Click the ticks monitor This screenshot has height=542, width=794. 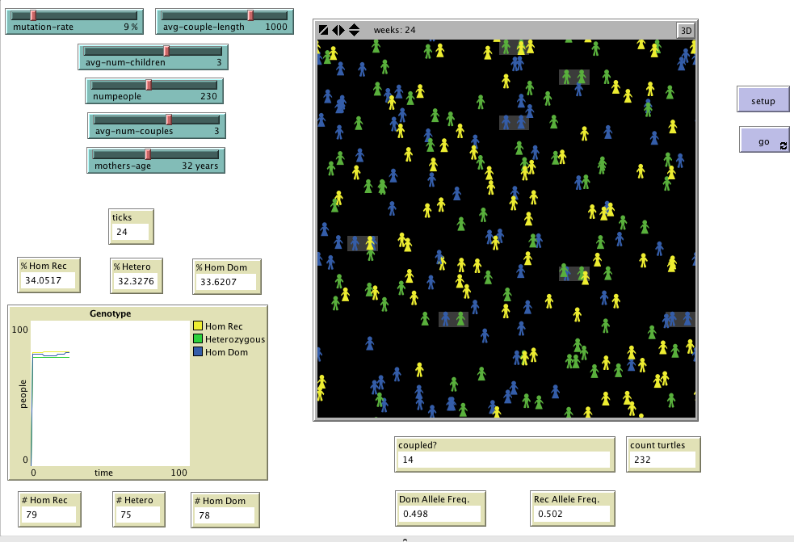click(x=130, y=227)
